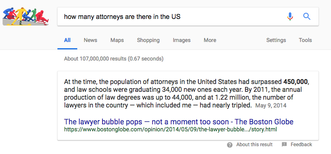Click the About this result text link
This screenshot has width=331, height=154.
pos(255,145)
